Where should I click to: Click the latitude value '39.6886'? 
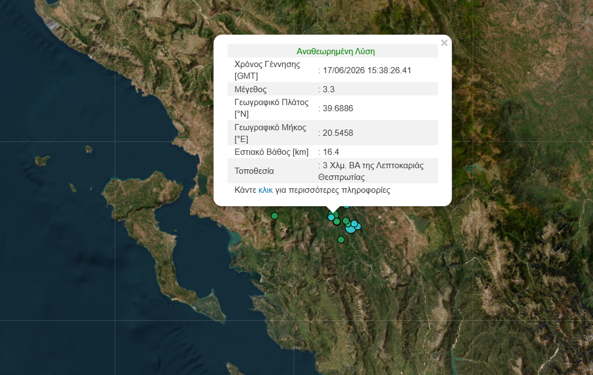[338, 108]
